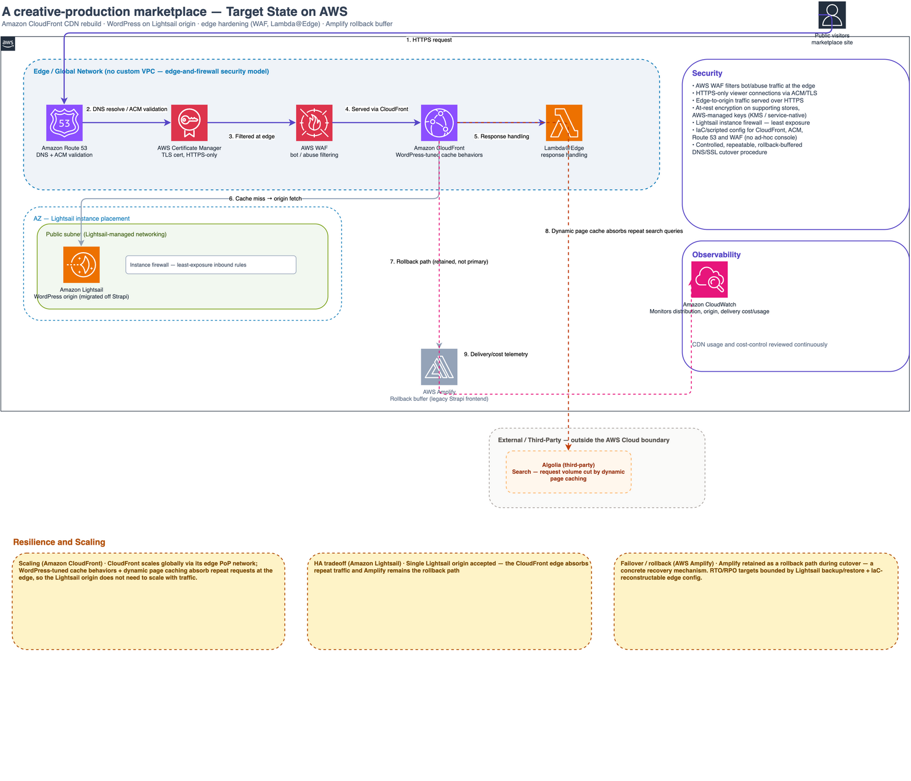Viewport: 911px width, 781px height.
Task: Click the 'WordPress-tuned cache behaviors' caption
Action: click(439, 155)
